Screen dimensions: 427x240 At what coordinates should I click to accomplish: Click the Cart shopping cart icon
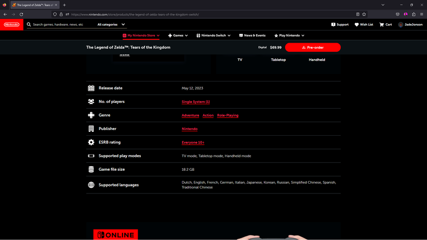point(381,25)
